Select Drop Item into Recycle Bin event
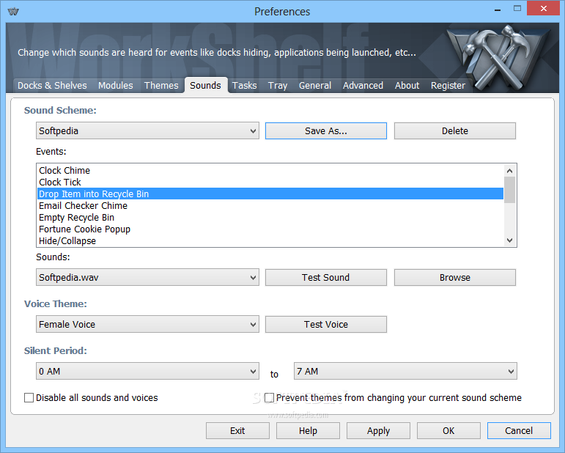Image resolution: width=565 pixels, height=453 pixels. point(270,194)
